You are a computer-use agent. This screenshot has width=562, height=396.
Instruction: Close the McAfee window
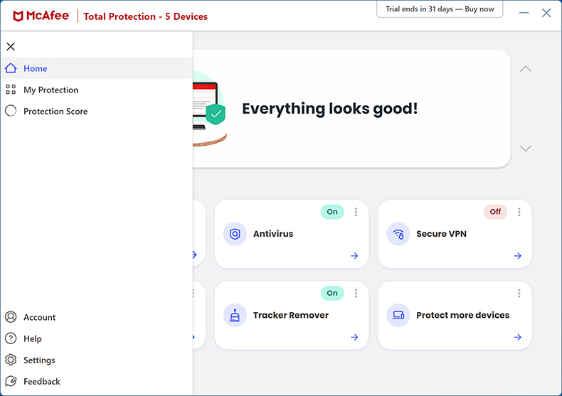click(546, 13)
